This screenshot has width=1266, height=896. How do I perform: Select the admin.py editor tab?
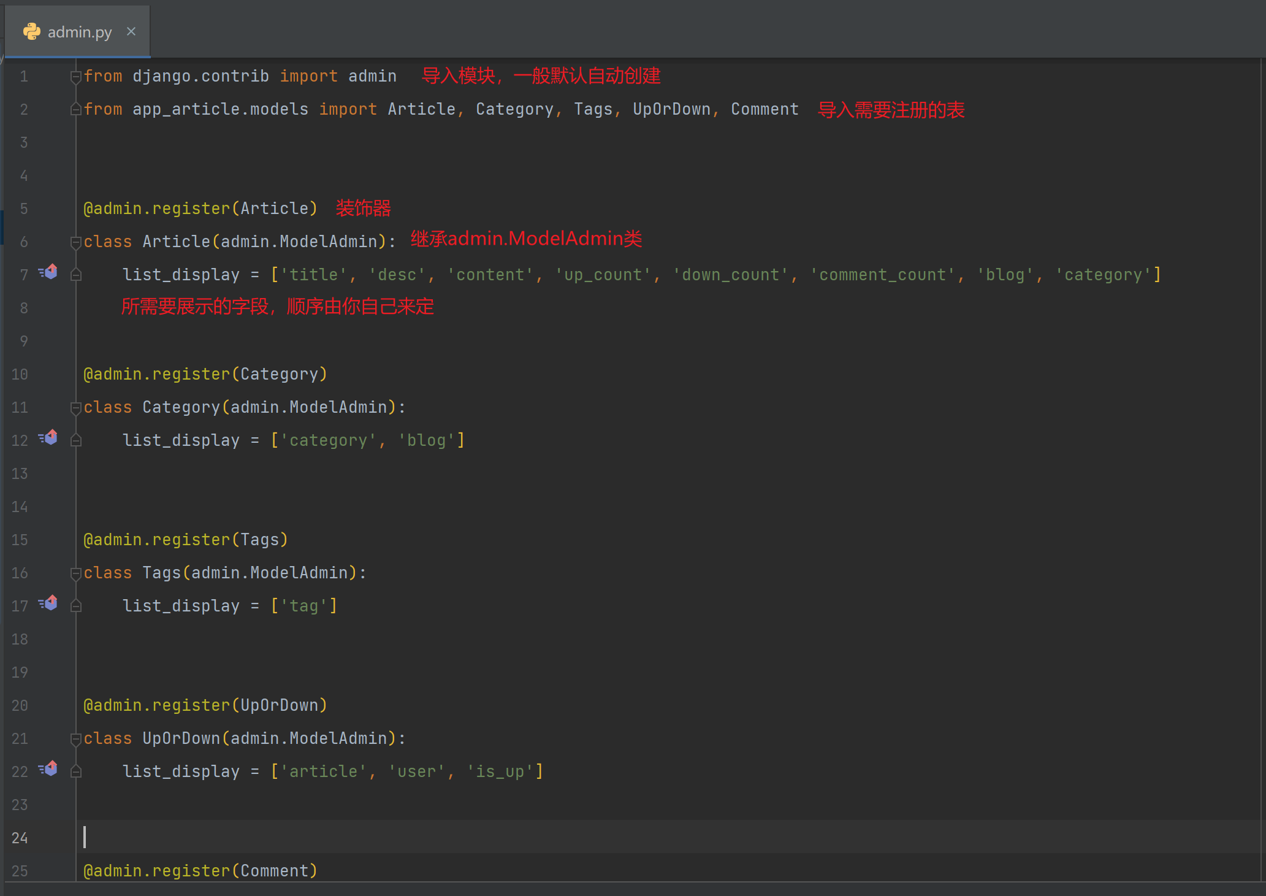pos(77,32)
